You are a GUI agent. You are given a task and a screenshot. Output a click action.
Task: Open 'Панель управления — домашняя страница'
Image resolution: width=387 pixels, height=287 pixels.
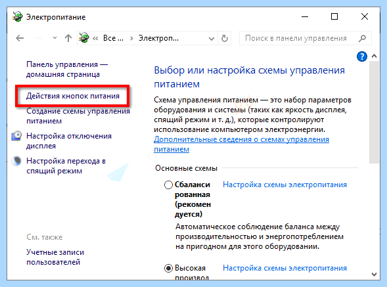(67, 70)
